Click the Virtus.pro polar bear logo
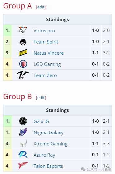The image size is (115, 174). [x=23, y=30]
